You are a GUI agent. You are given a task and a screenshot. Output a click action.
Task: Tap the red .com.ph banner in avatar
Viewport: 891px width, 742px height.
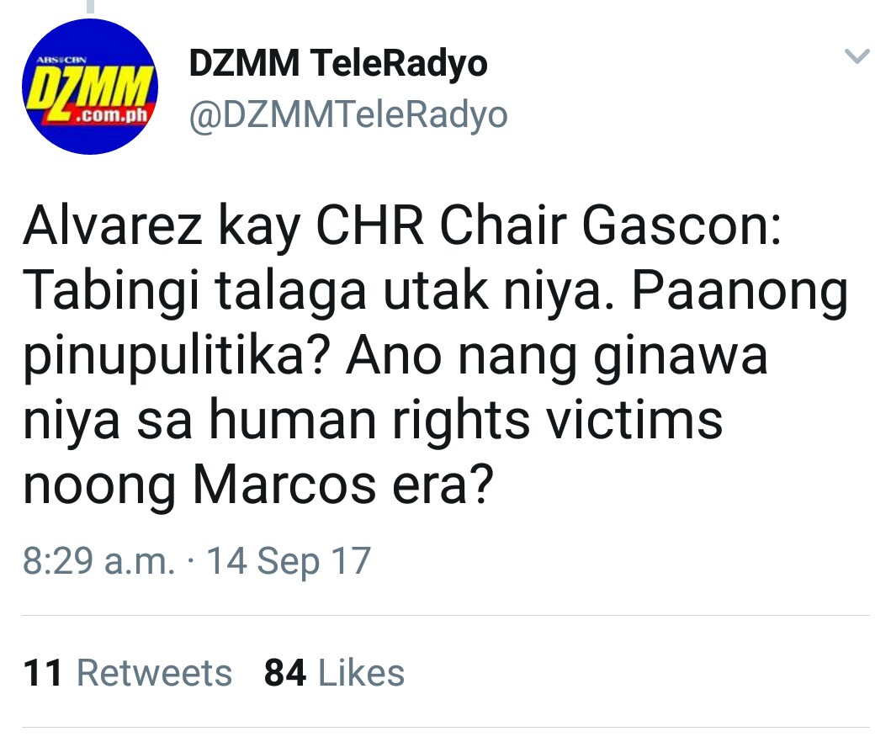[x=108, y=114]
